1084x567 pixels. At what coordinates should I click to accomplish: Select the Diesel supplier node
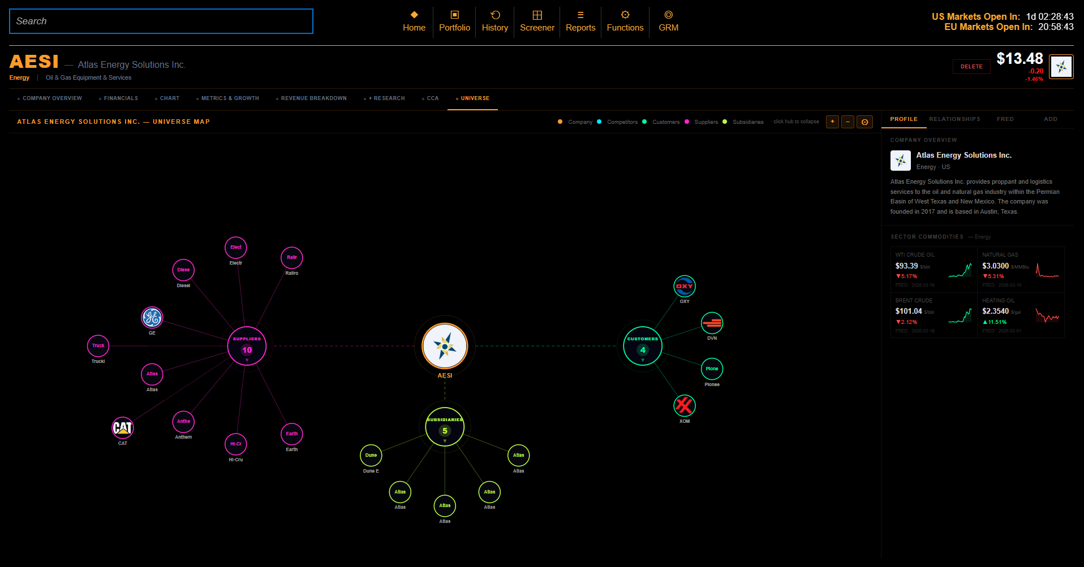pos(183,270)
